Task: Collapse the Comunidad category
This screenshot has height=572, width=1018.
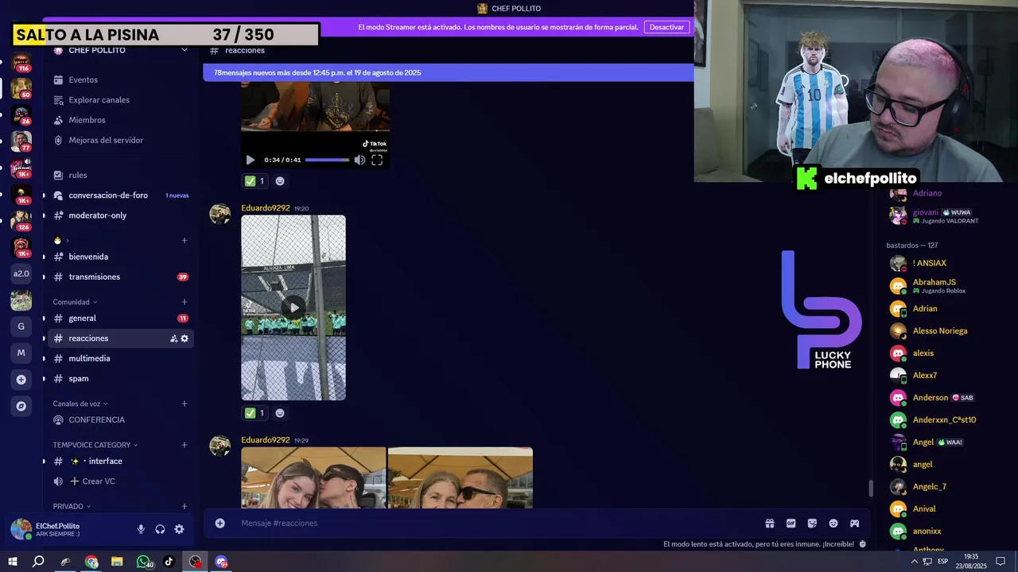Action: pyautogui.click(x=75, y=302)
